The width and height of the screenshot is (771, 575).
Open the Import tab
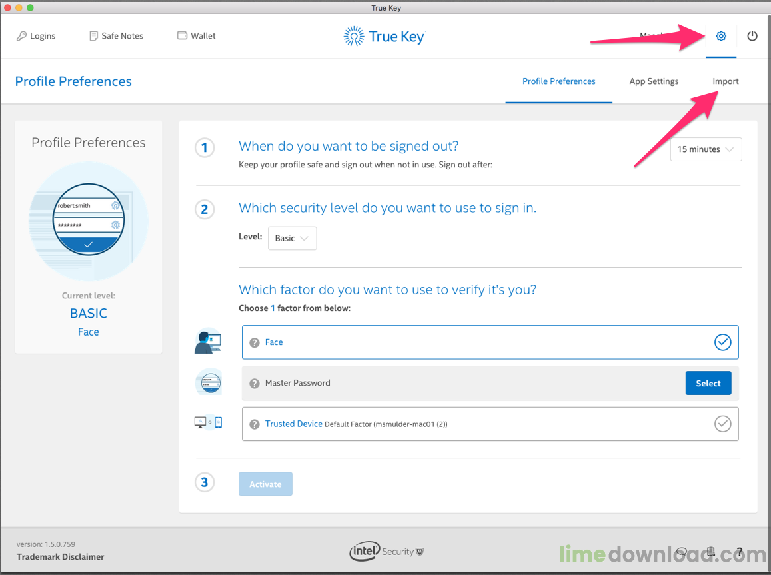725,81
